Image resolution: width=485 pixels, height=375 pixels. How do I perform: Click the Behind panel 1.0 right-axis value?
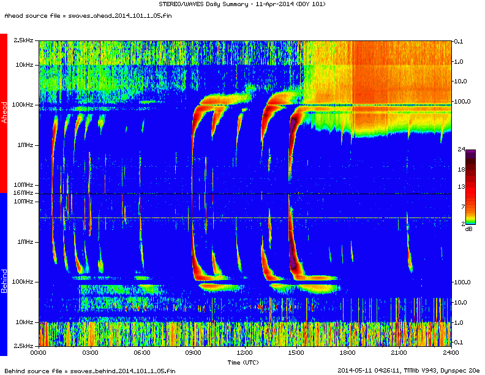[459, 322]
